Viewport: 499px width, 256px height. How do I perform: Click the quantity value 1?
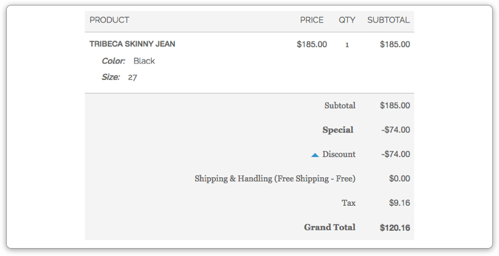[x=347, y=45]
